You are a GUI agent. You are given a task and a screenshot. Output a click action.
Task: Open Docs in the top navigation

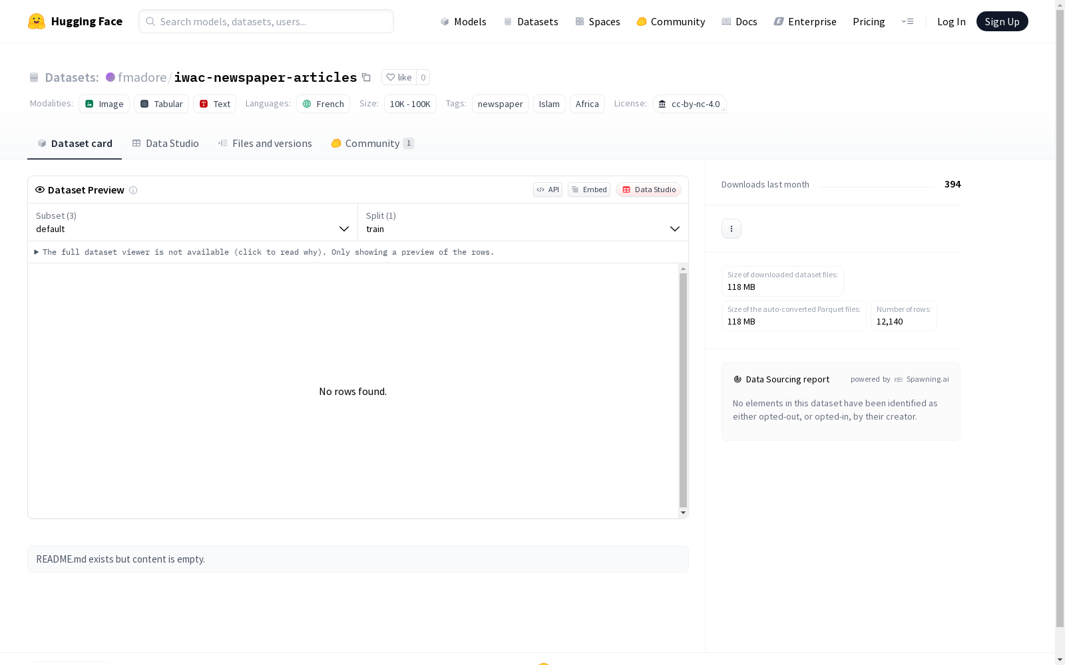[740, 21]
